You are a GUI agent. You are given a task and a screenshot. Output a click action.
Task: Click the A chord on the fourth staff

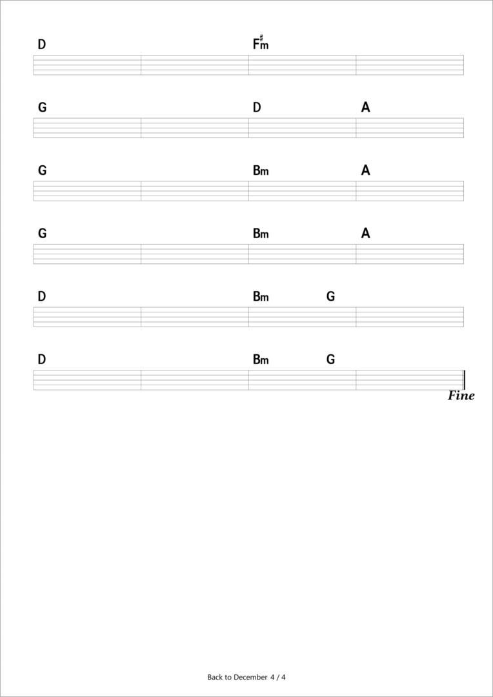pos(365,234)
